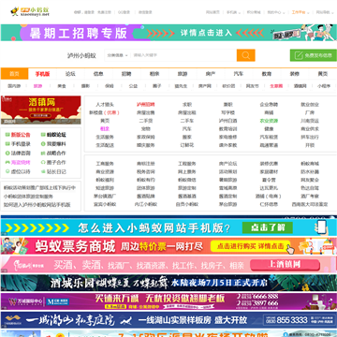Click the 新版公告 red sidebar link
The width and height of the screenshot is (337, 337).
tap(21, 135)
